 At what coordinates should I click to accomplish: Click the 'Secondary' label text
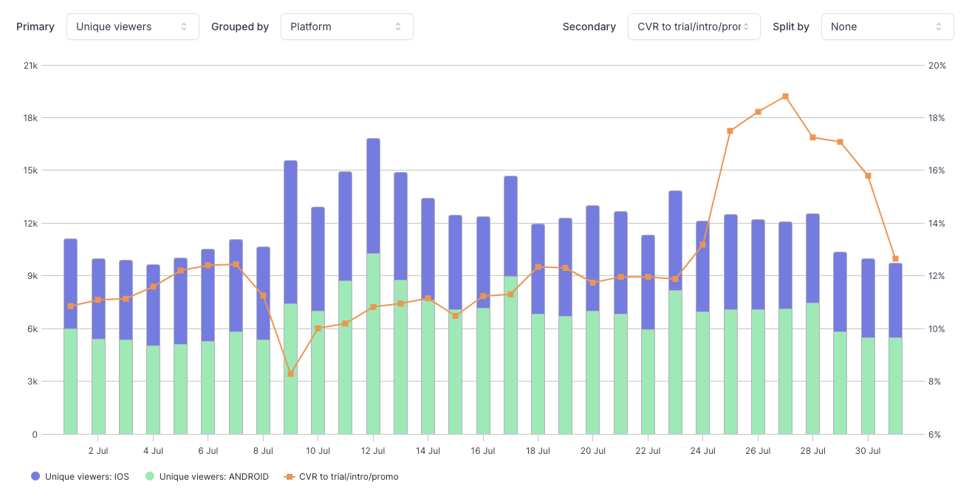pos(589,27)
